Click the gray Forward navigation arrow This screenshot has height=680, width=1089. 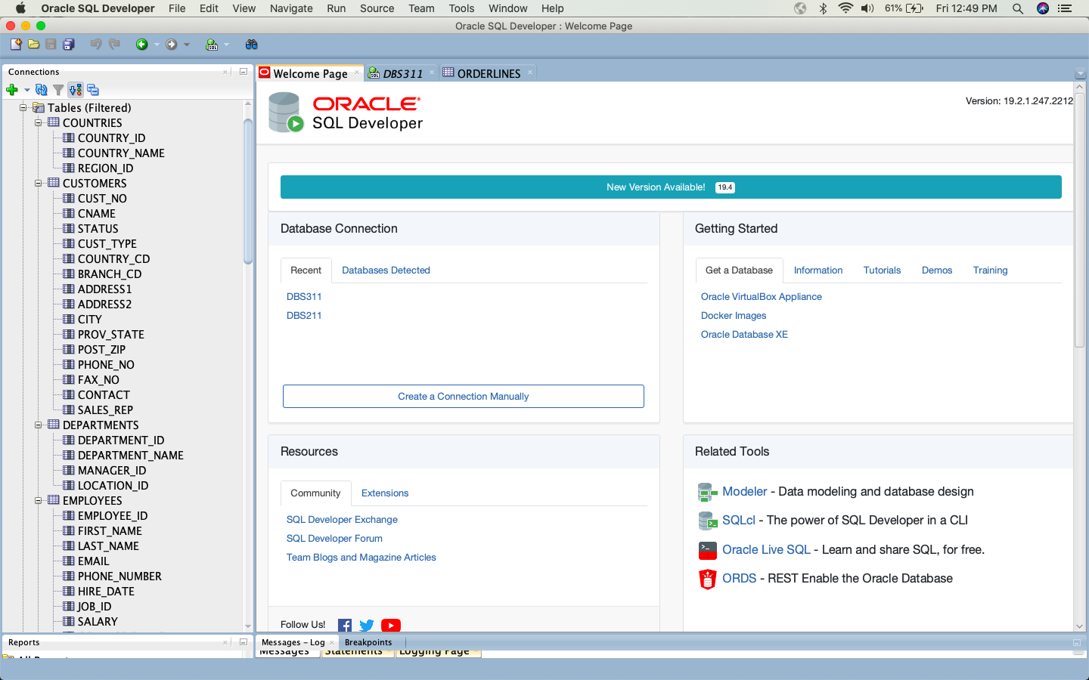pyautogui.click(x=172, y=45)
